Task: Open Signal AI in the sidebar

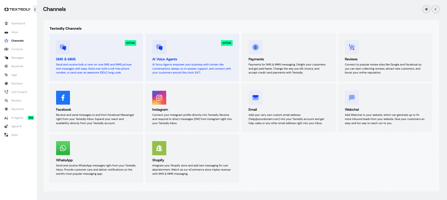Action: (x=16, y=126)
